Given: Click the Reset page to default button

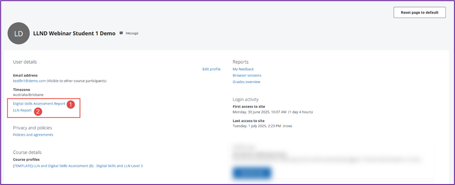Looking at the screenshot, I should click(419, 12).
